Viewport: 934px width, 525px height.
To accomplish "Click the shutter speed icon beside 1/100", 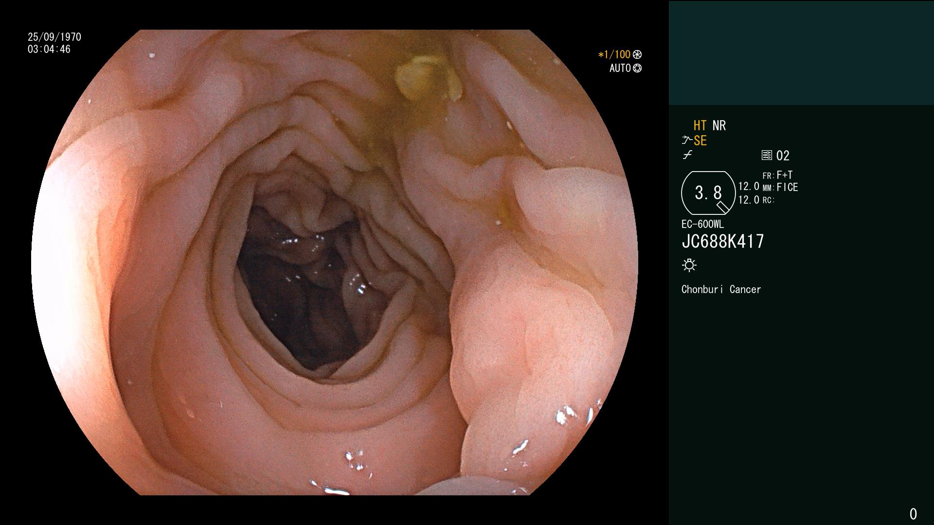I will (637, 55).
